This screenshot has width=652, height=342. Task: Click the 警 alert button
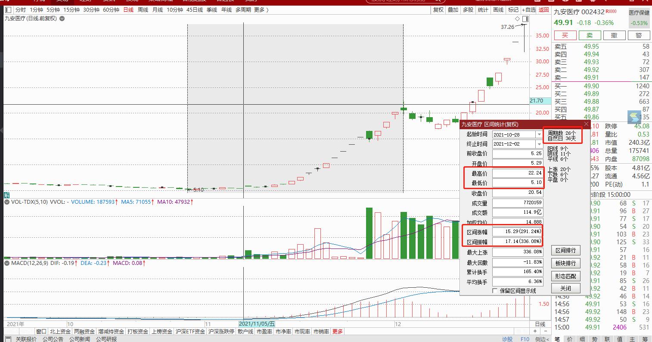tap(639, 35)
